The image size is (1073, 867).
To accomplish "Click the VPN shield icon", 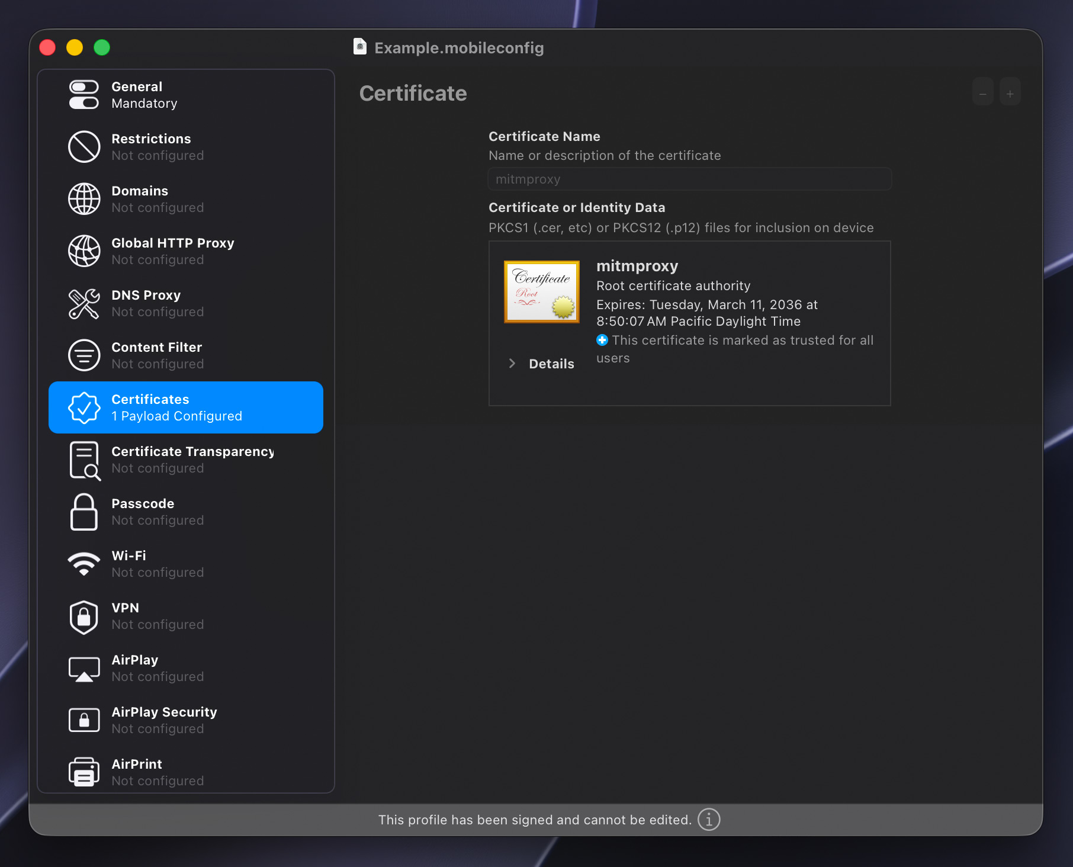I will click(84, 617).
